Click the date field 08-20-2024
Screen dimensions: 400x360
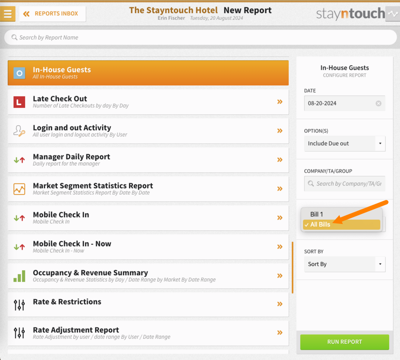click(x=344, y=103)
